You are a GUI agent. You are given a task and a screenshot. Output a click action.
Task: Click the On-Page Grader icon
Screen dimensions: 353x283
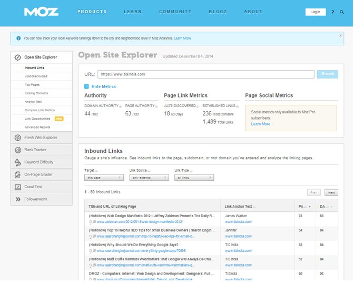click(x=17, y=175)
